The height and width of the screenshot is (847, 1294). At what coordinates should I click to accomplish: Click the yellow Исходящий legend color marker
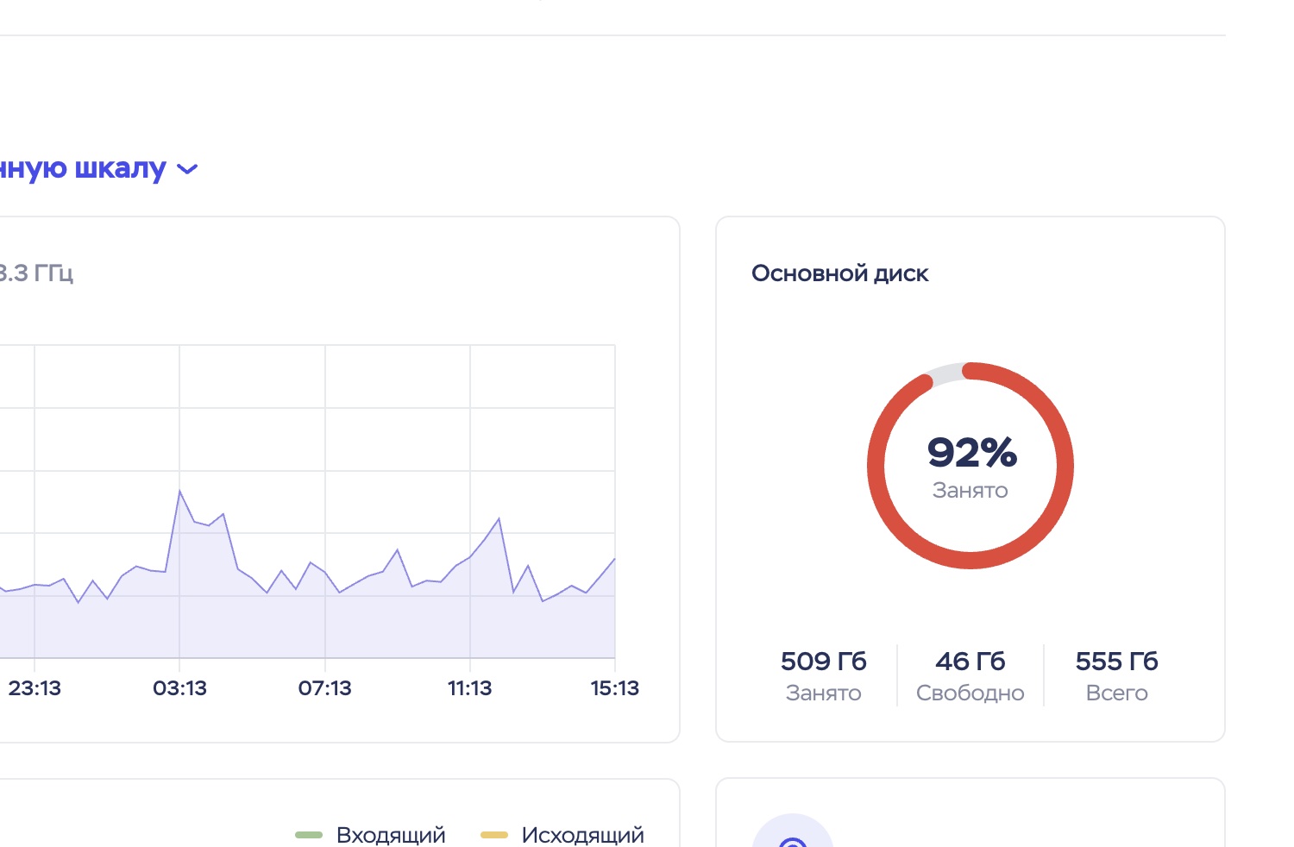(x=494, y=835)
